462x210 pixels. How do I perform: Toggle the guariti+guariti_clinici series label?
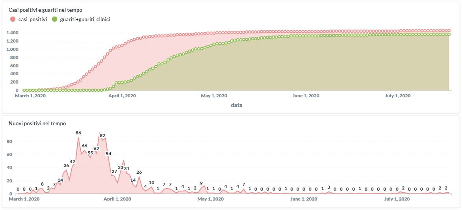click(85, 19)
